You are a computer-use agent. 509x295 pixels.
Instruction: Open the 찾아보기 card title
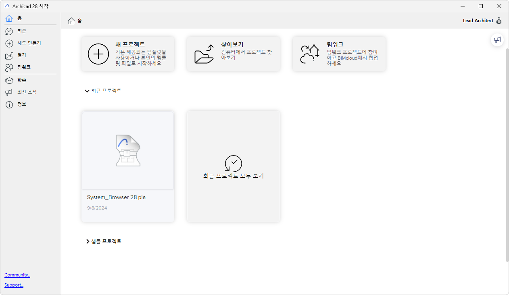232,44
